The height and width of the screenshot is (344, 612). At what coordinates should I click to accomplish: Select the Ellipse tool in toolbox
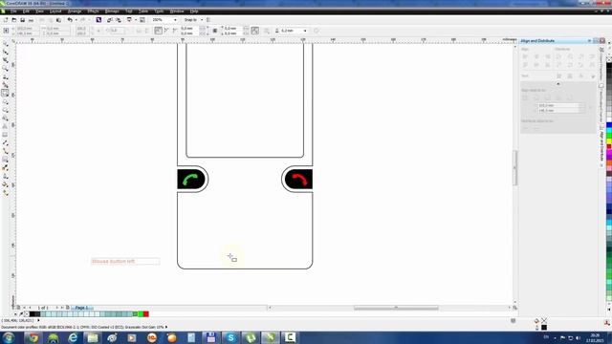click(x=5, y=101)
